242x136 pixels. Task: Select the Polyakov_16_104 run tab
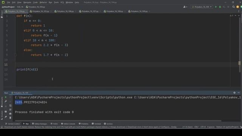tap(21, 93)
